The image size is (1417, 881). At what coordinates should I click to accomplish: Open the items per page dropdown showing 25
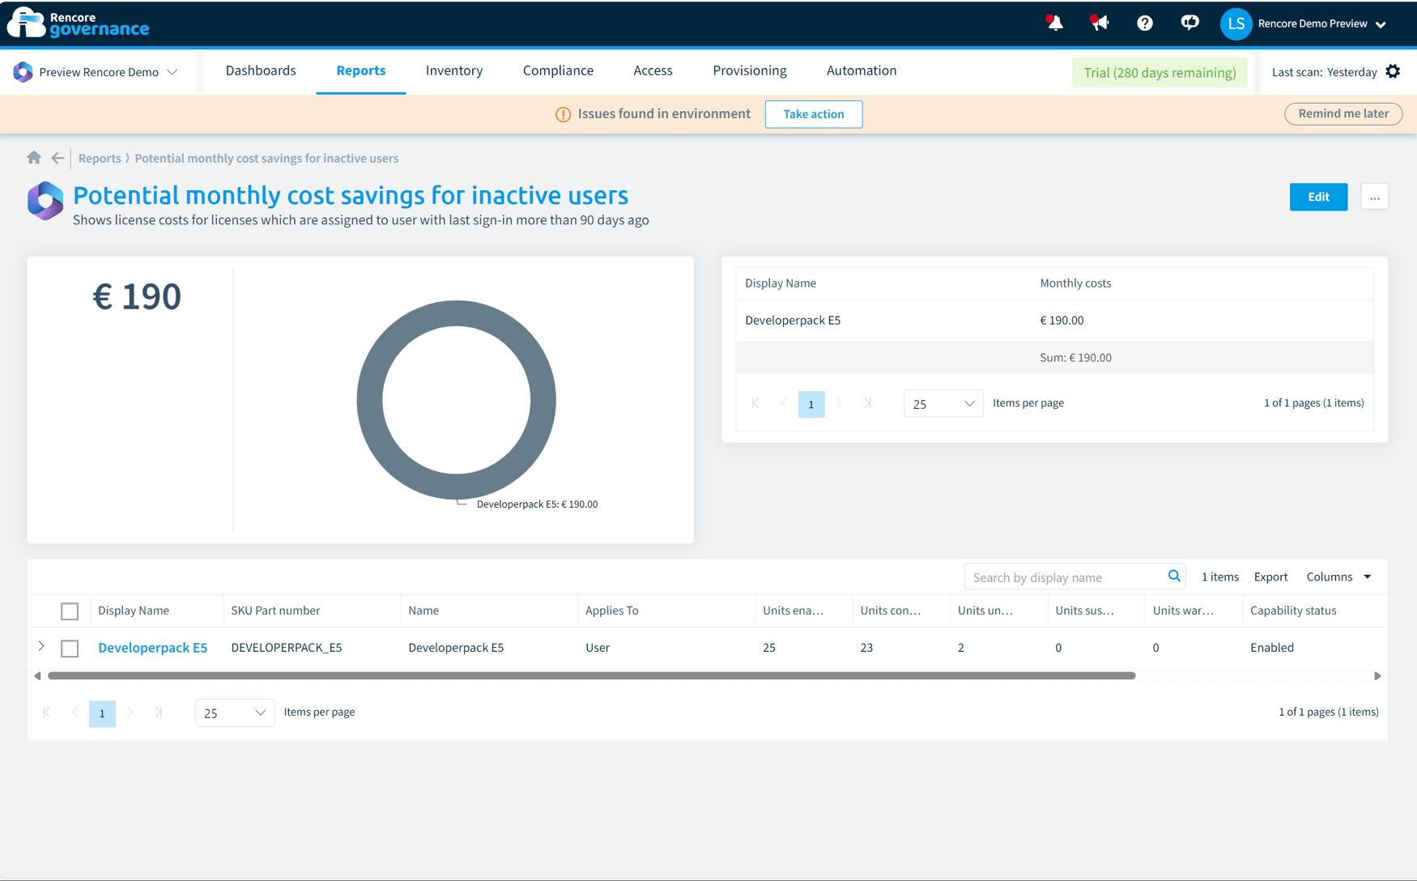click(x=235, y=713)
